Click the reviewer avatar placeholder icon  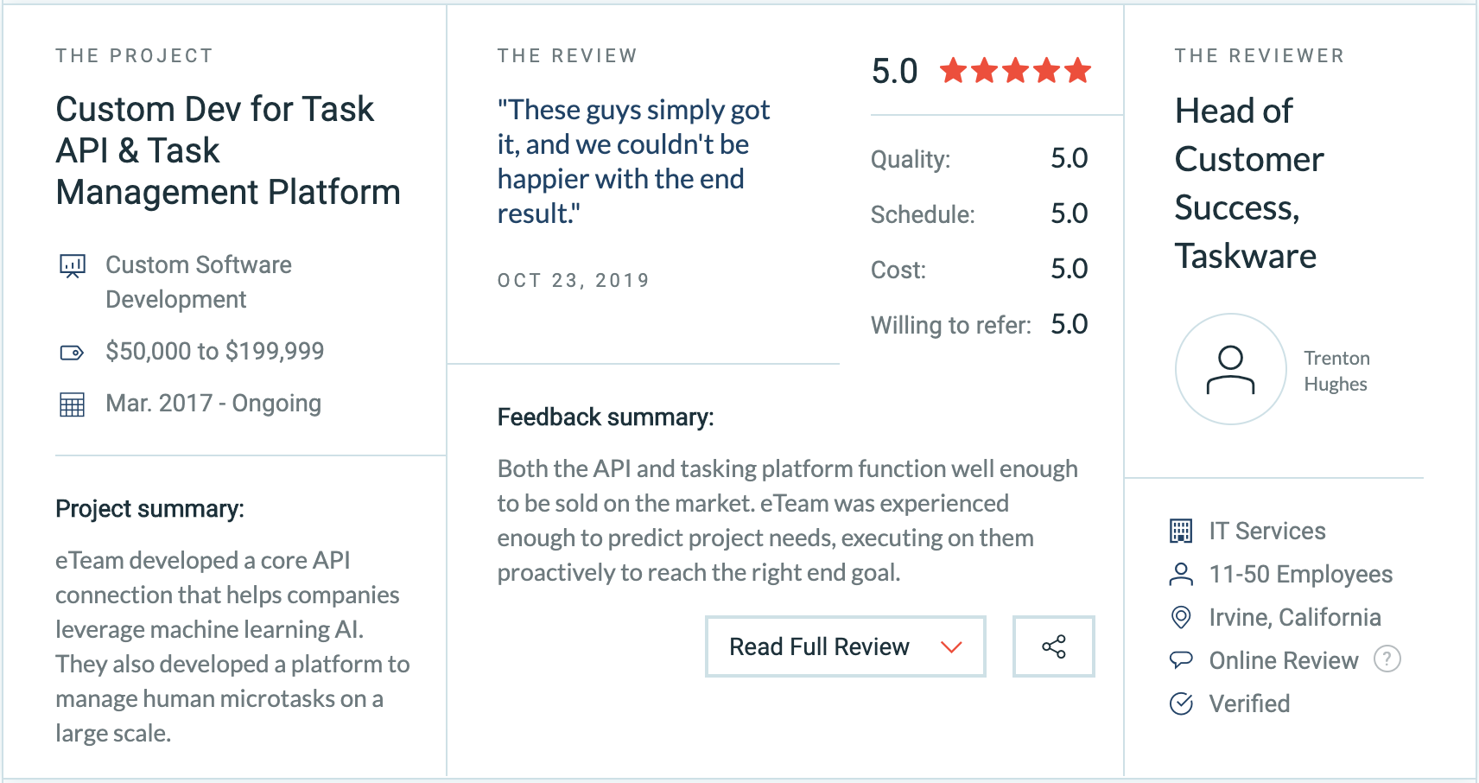(1230, 369)
